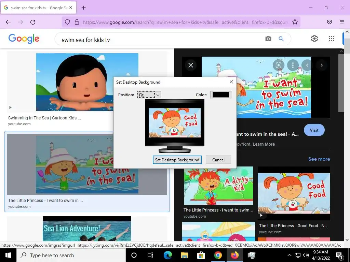Viewport: 350px width, 262px height.
Task: Open Swimming In The Sea cartoon thumbnail
Action: [x=87, y=82]
